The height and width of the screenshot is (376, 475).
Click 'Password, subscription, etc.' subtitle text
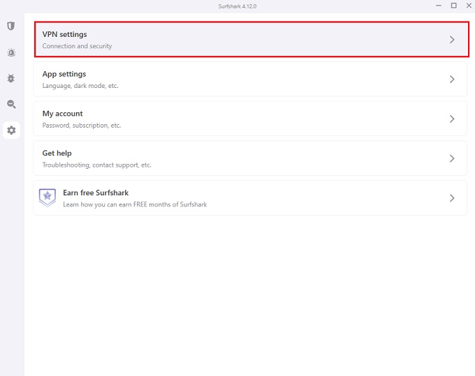[82, 126]
